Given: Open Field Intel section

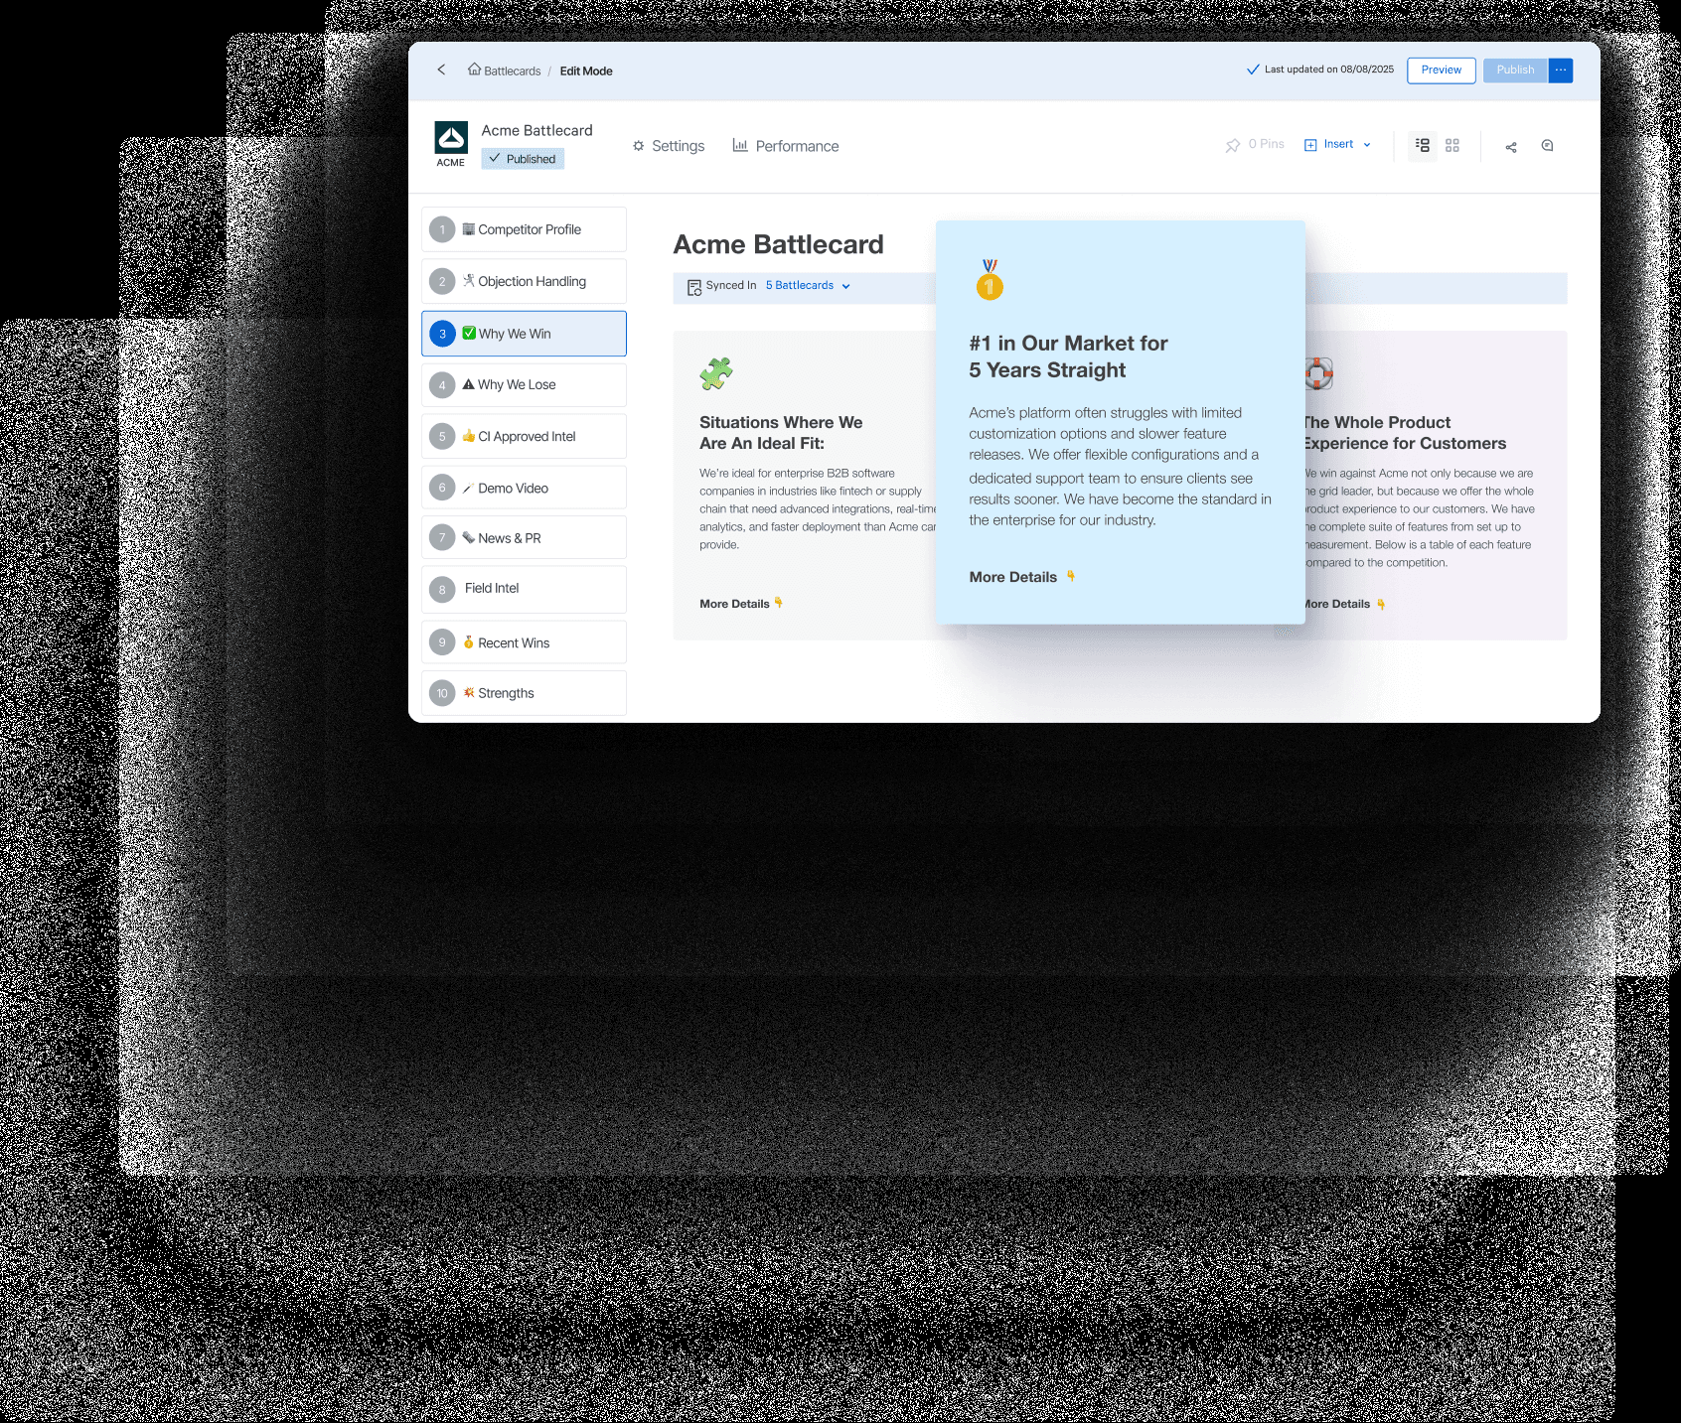Looking at the screenshot, I should pyautogui.click(x=524, y=589).
